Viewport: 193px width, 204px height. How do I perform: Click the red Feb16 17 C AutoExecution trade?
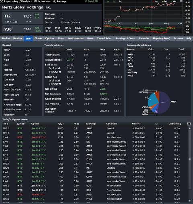click(x=94, y=194)
